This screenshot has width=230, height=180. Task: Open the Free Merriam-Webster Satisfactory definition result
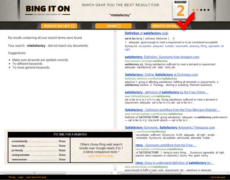[172, 110]
